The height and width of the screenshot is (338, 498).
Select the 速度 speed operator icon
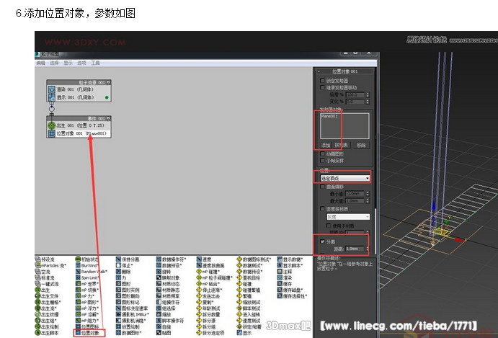199,259
